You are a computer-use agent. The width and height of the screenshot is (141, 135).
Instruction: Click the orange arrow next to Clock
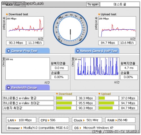point(84,120)
